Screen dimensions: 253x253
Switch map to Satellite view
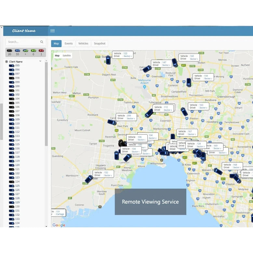67,56
